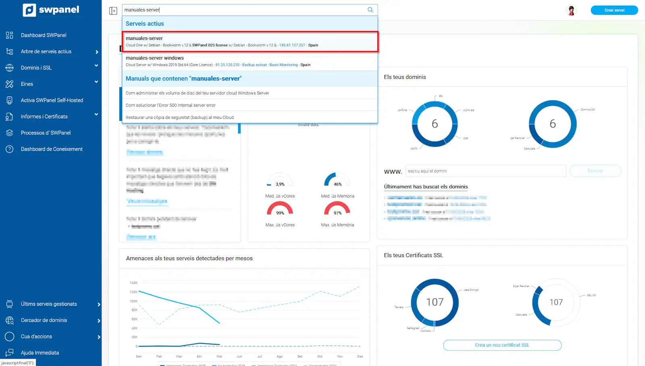Expand Últims serveis gestionats arrow

click(x=99, y=305)
